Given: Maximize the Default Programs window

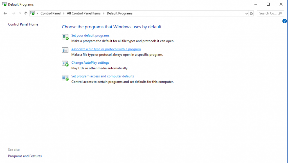Looking at the screenshot, I should pyautogui.click(x=268, y=4).
